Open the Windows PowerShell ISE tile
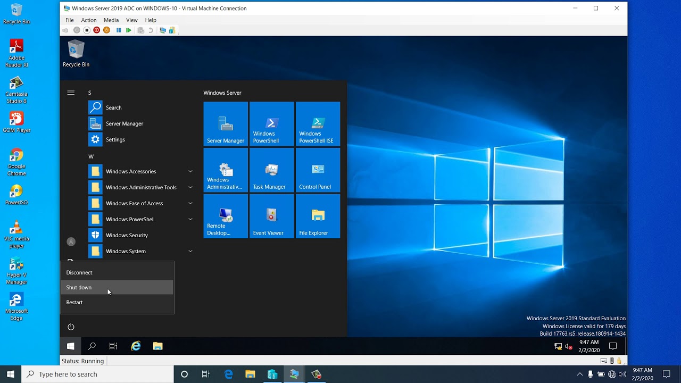The height and width of the screenshot is (383, 681). click(318, 124)
